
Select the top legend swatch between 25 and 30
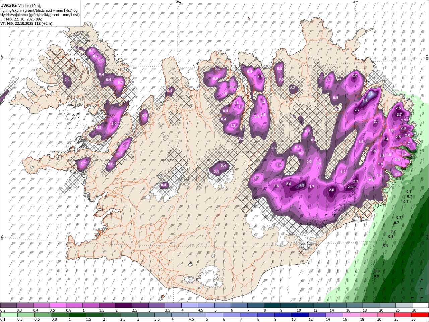coord(403,305)
